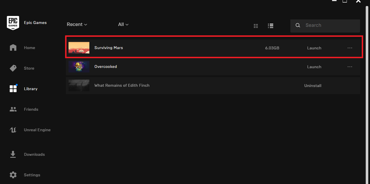Click the Search input field

(x=325, y=26)
